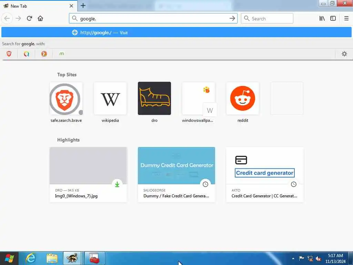353x265 pixels.
Task: Open the red toolbox taskbar app
Action: (94, 258)
